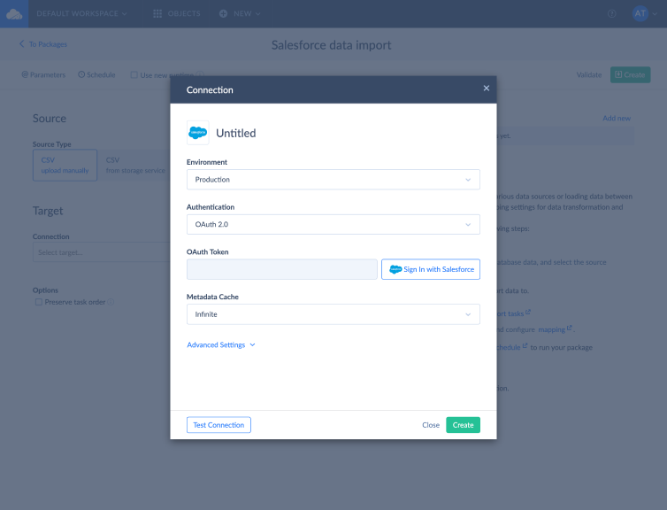Image resolution: width=667 pixels, height=510 pixels.
Task: Open the Objects menu
Action: (x=177, y=13)
